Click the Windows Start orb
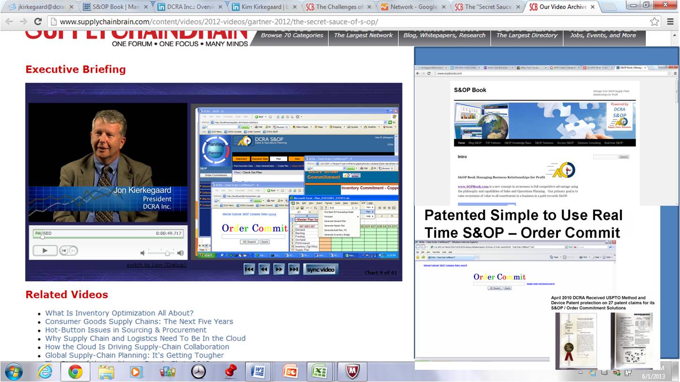 tap(13, 372)
